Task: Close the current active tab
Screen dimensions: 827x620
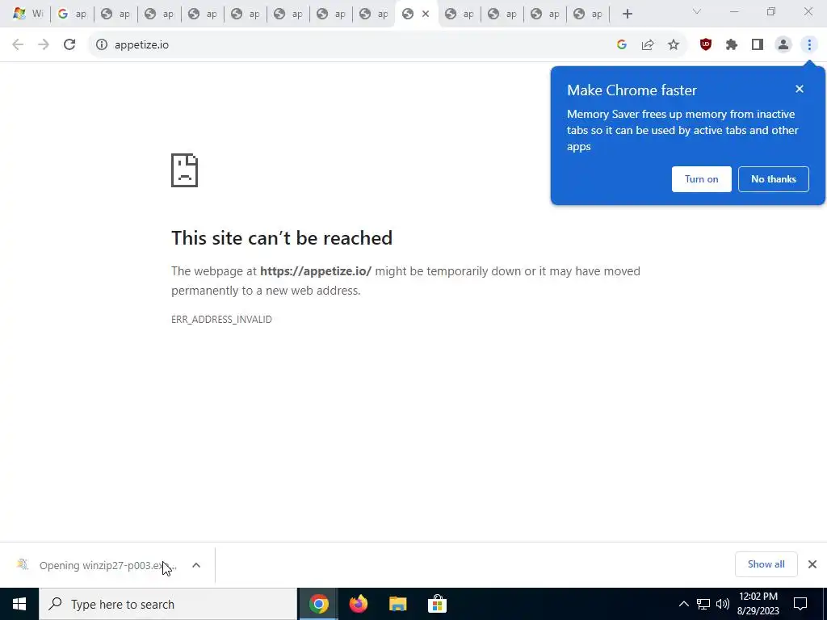Action: pyautogui.click(x=426, y=15)
